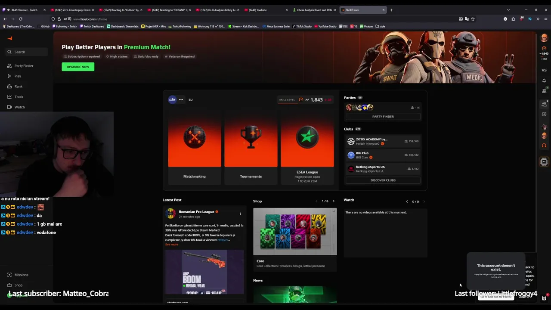
Task: Open the ESEA League card
Action: pos(307,146)
